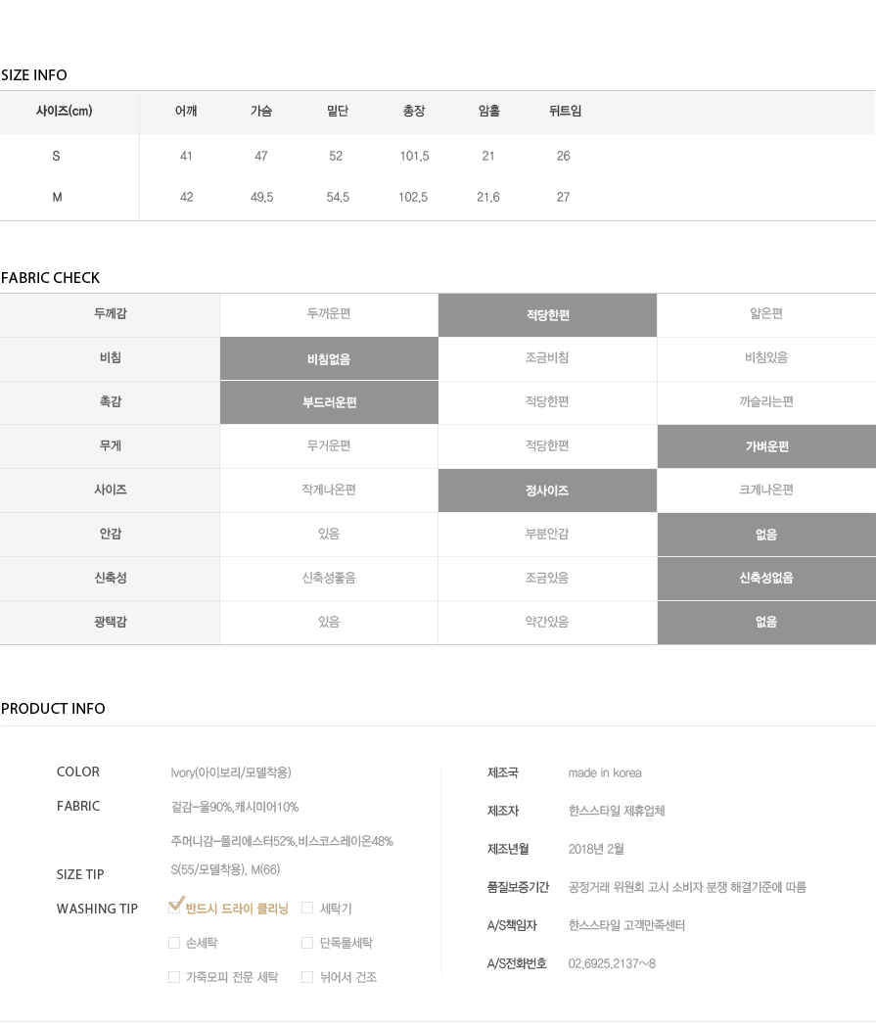Click the 21.6 armhole value
Image resolution: width=876 pixels, height=1028 pixels.
pos(488,197)
